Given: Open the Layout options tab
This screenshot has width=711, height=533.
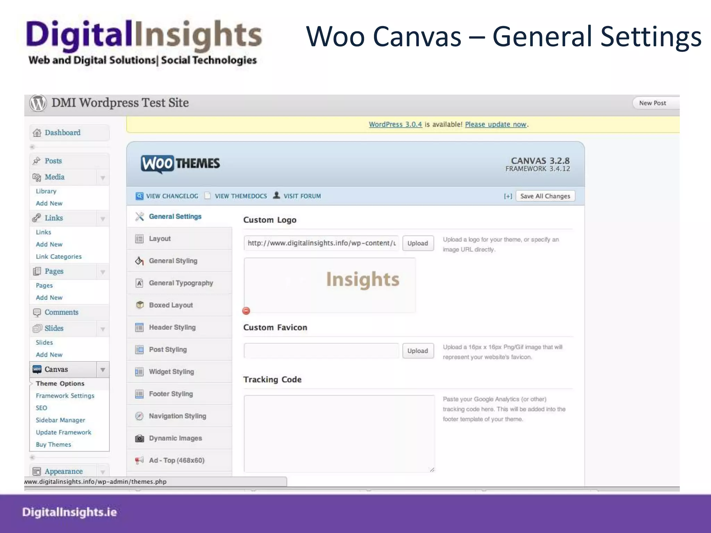Looking at the screenshot, I should pos(179,239).
